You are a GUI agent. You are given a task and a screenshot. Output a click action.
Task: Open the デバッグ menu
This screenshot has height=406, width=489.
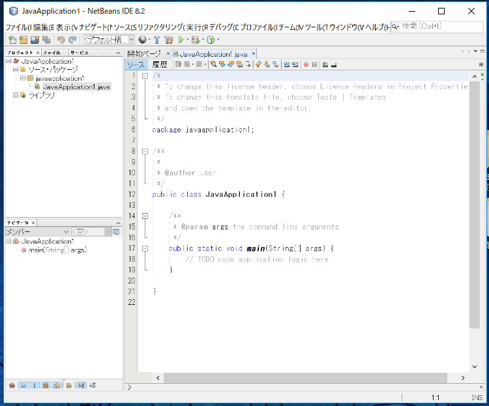coord(223,27)
